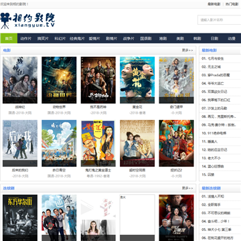
Task: Open the 韩剧 menu item
Action: [x=197, y=38]
